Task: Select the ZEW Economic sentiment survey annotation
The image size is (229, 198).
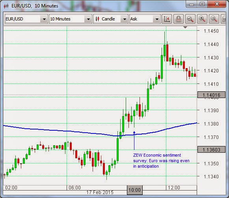Action: point(161,161)
